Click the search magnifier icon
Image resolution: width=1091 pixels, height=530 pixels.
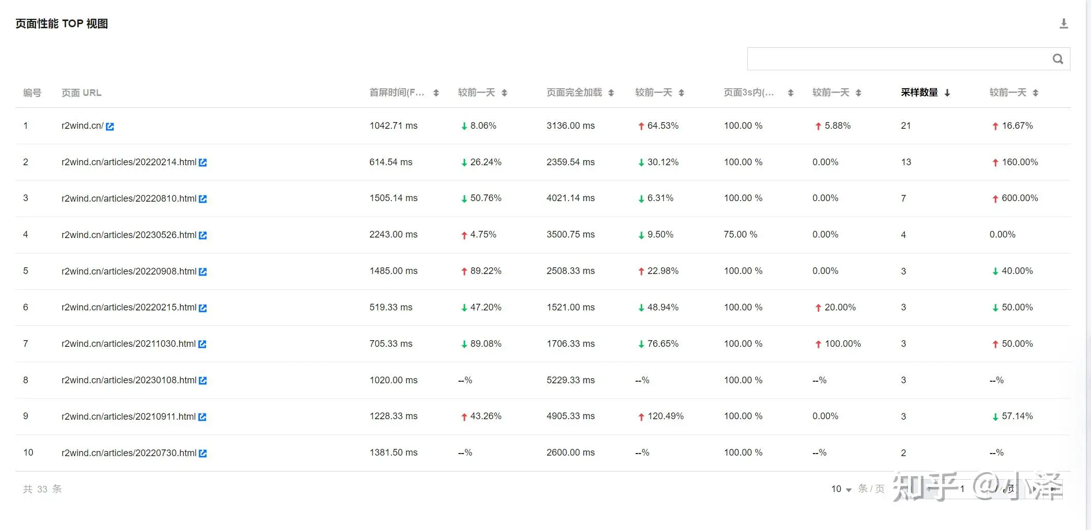click(x=1058, y=59)
